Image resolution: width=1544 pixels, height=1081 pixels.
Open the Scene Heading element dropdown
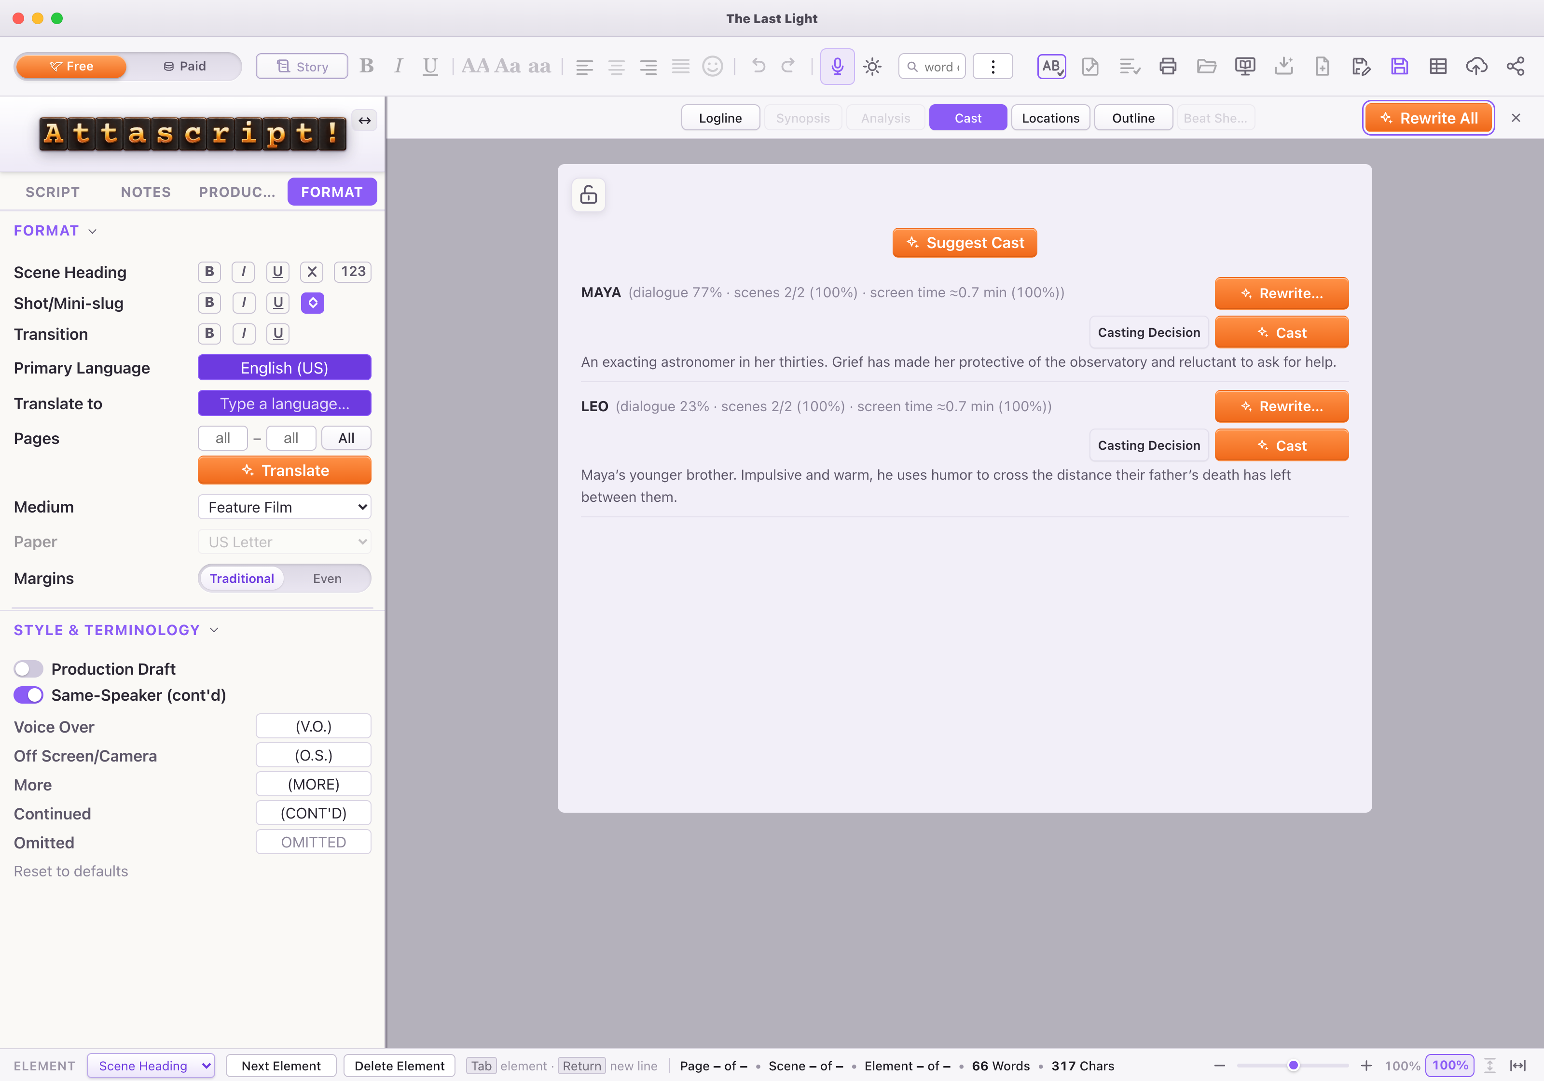(152, 1066)
